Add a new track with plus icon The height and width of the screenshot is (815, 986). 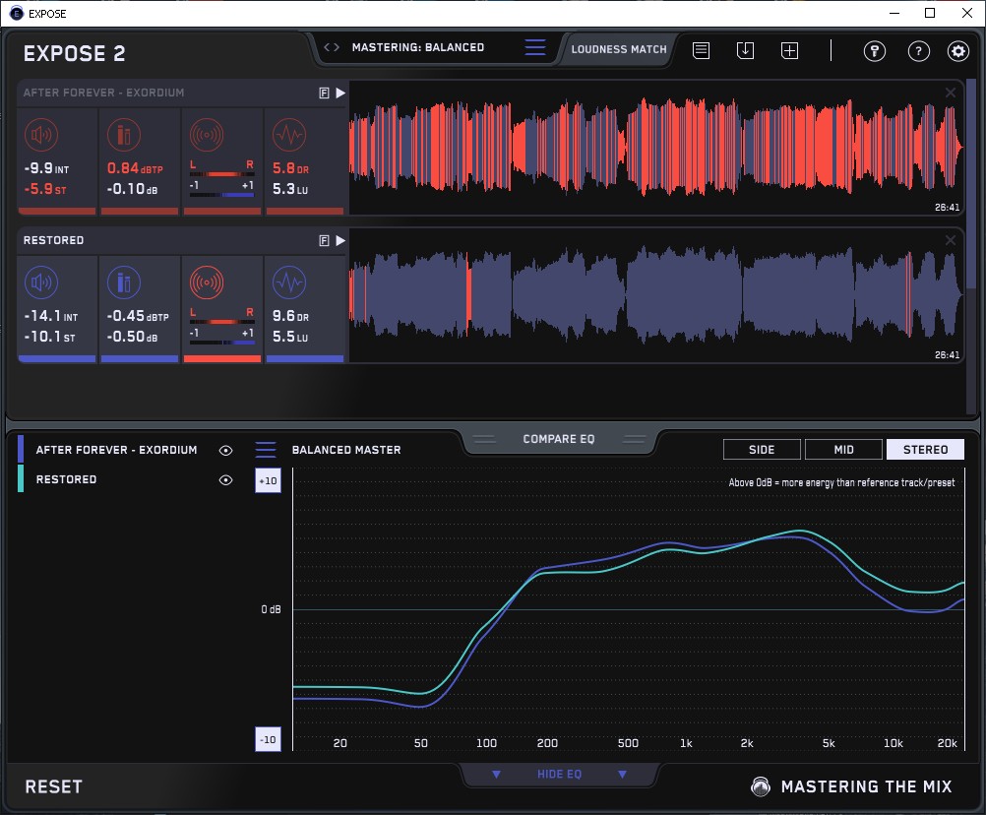789,50
